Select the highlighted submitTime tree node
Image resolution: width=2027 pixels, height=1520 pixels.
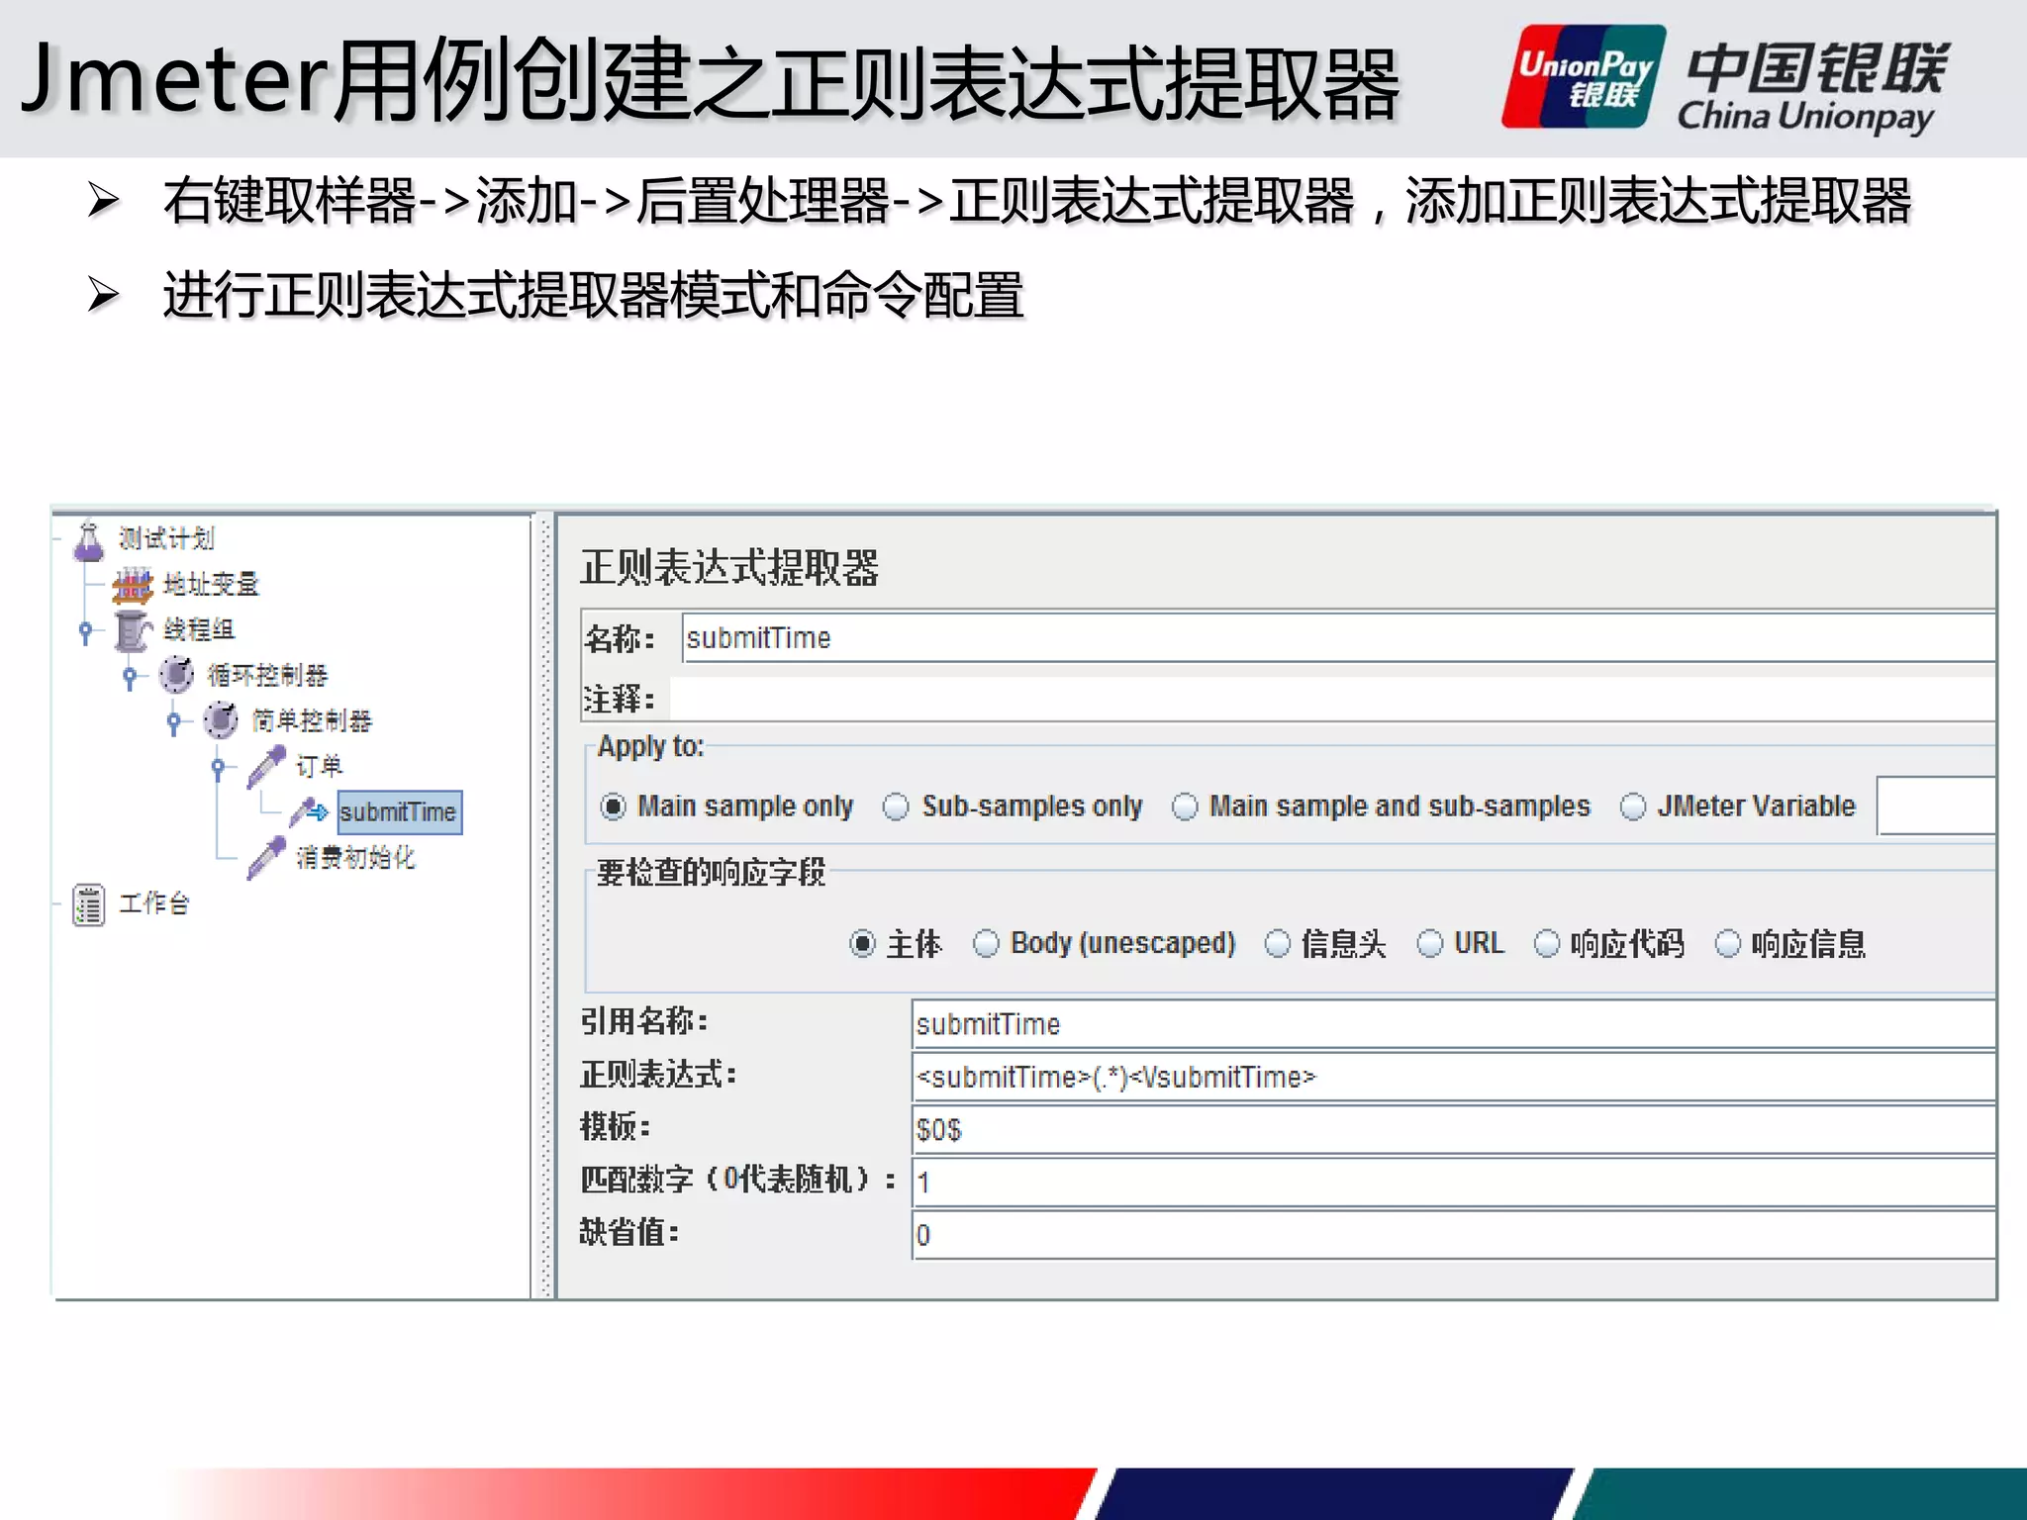(x=399, y=812)
